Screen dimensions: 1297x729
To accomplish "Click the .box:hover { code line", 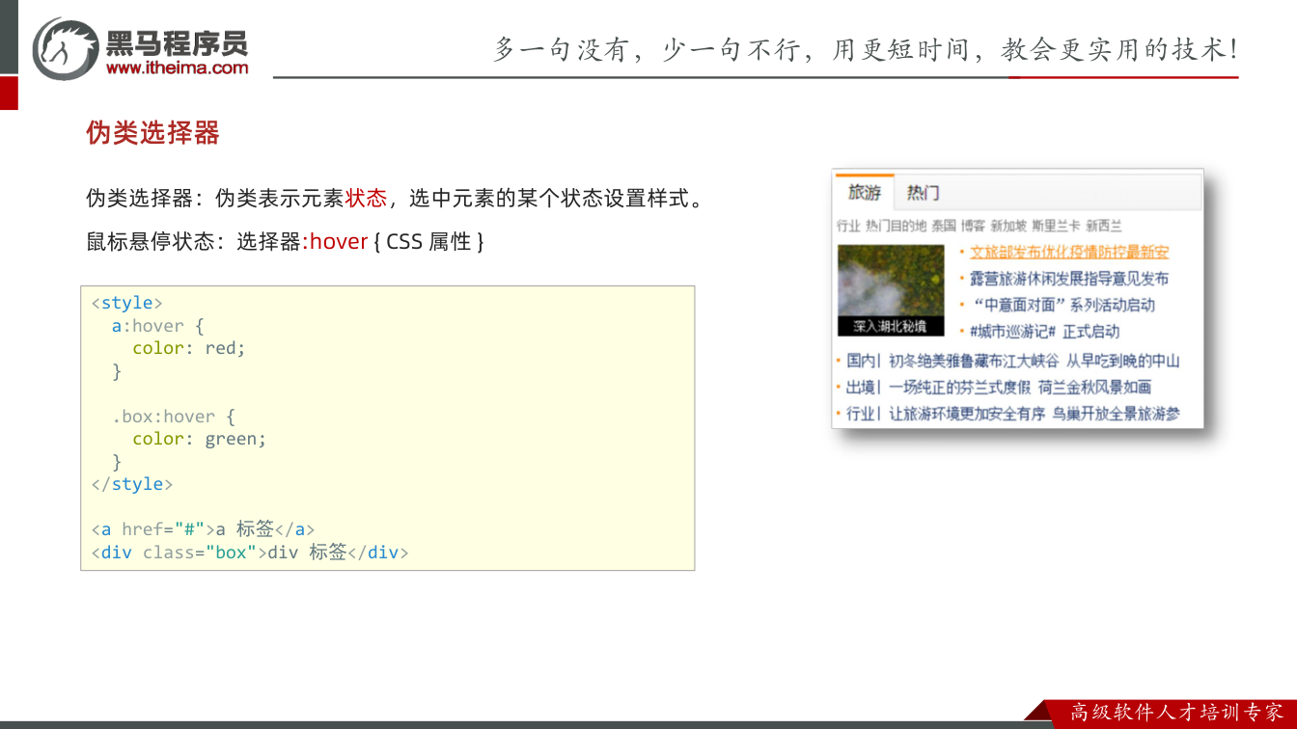I will pos(174,417).
